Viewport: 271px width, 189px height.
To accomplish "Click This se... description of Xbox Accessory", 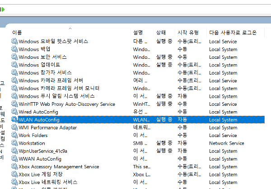I will point(142,167).
